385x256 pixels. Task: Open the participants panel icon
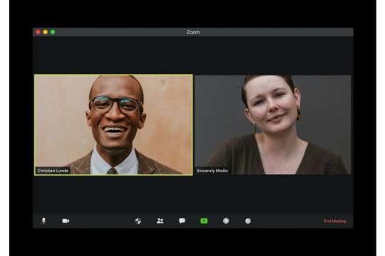pos(160,220)
